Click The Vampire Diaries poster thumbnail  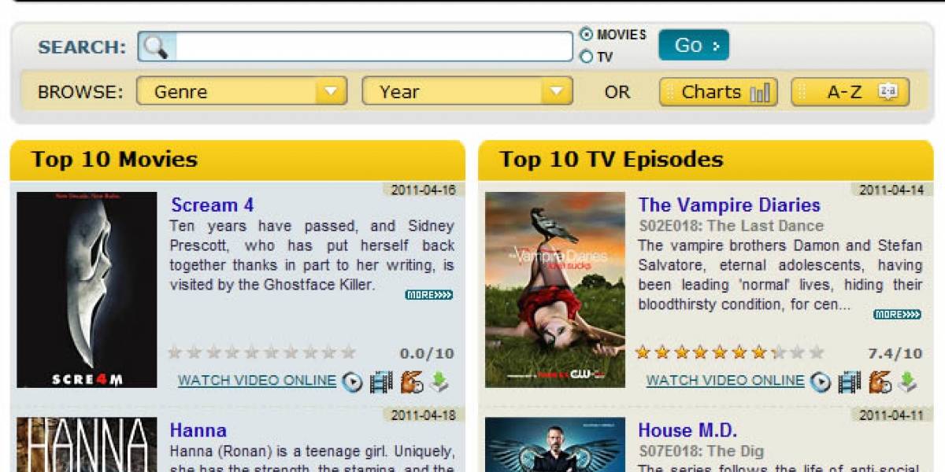[555, 290]
